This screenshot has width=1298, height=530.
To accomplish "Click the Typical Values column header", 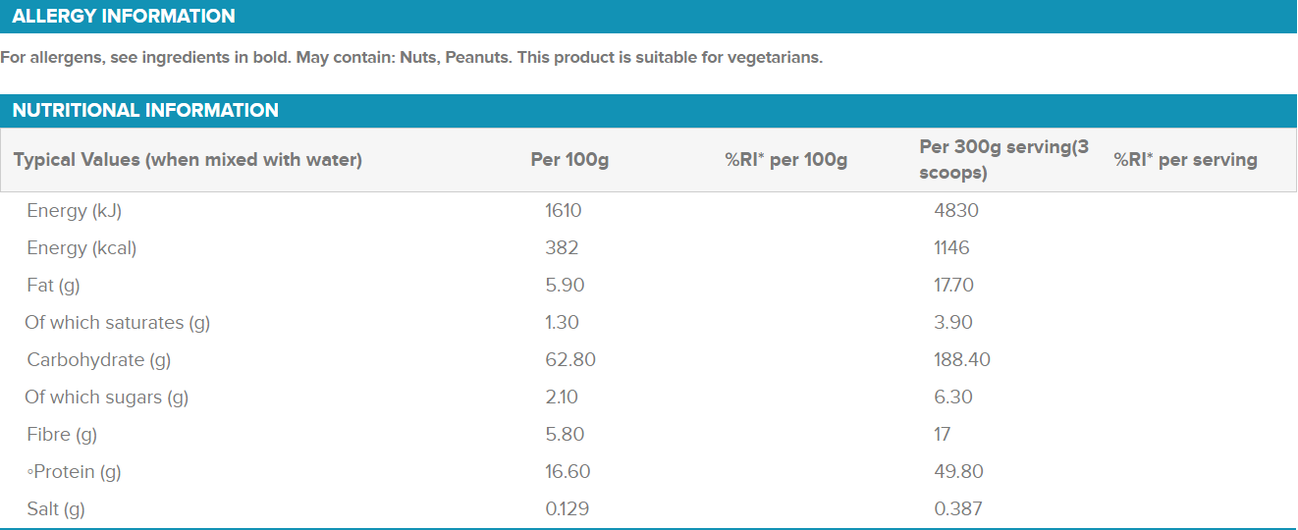I will [x=188, y=160].
